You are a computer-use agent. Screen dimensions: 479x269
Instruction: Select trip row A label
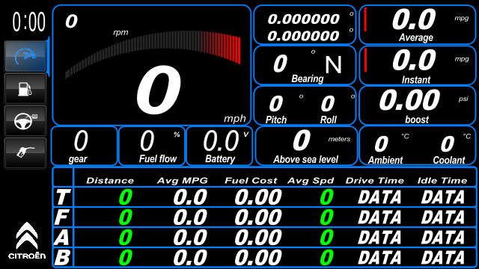62,238
